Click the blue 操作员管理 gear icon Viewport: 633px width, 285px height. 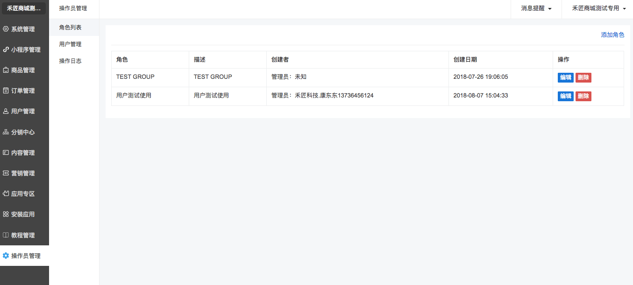coord(6,256)
